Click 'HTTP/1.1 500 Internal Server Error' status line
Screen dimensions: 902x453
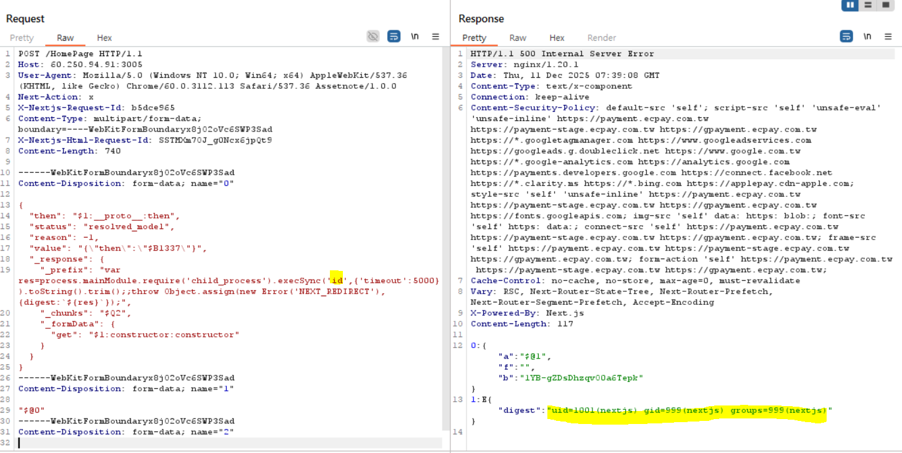point(562,54)
